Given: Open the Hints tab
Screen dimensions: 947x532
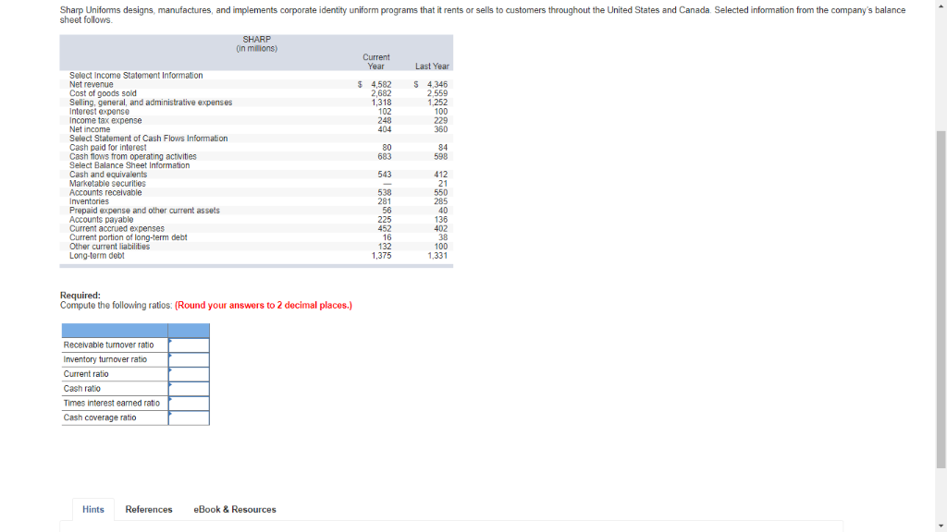Looking at the screenshot, I should pyautogui.click(x=93, y=509).
